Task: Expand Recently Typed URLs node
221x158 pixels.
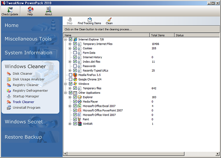Action: 70,70
